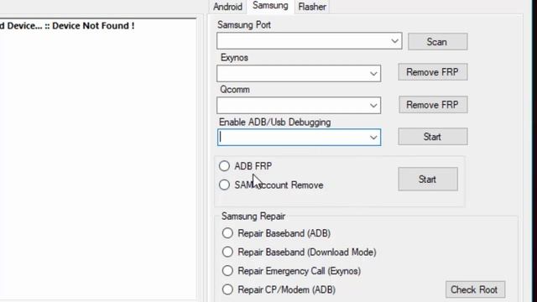Click 'Device Not Found !' log text

pos(93,26)
